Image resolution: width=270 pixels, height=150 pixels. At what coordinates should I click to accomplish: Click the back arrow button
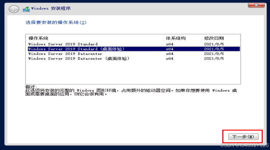[14, 9]
